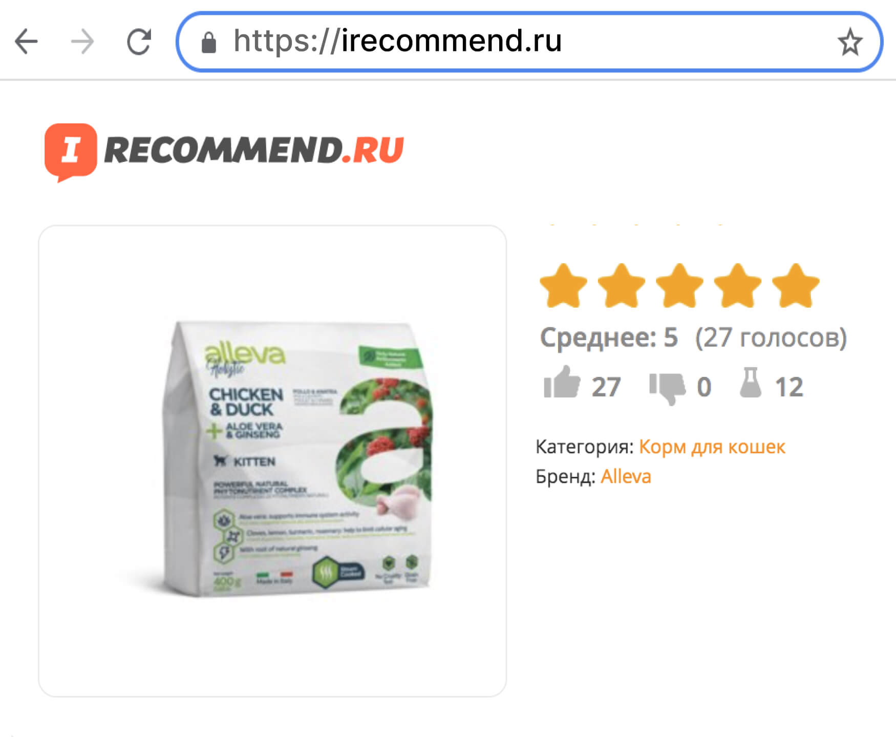The image size is (896, 737).
Task: Click the thumbs up icon
Action: pyautogui.click(x=562, y=382)
